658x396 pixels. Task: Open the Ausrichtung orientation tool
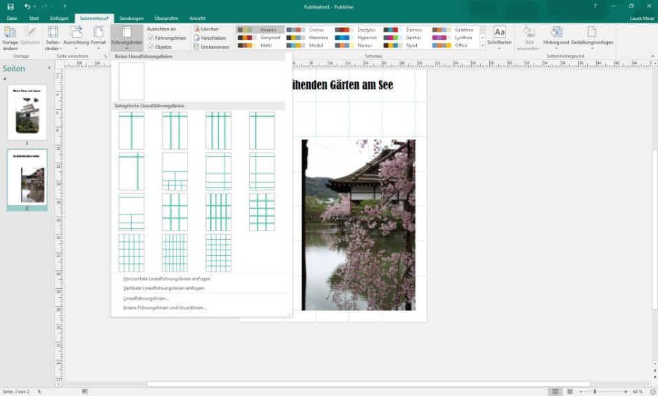tap(76, 38)
